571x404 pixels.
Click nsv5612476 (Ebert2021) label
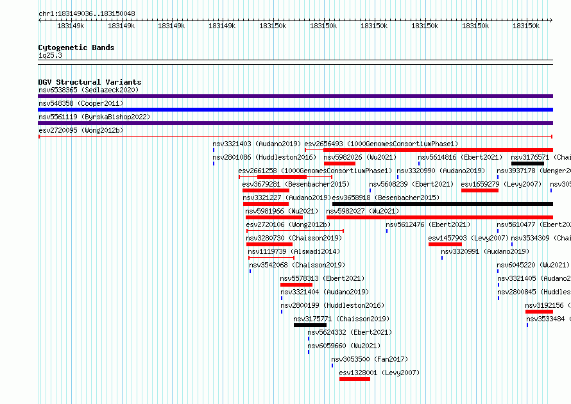(429, 224)
